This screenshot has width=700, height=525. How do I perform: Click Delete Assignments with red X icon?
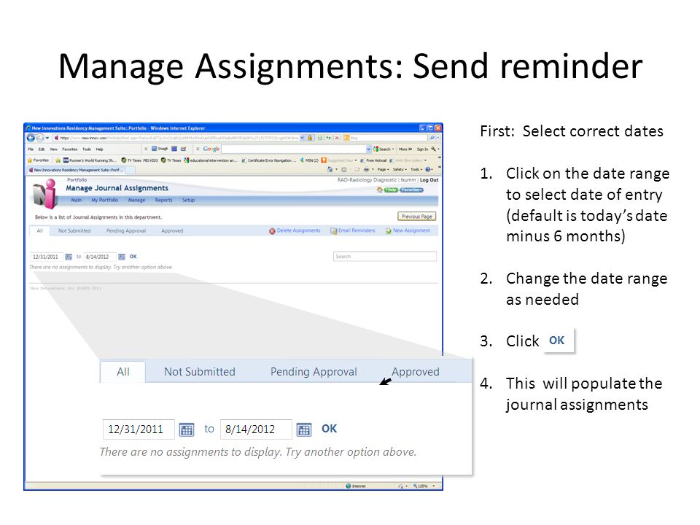(295, 231)
